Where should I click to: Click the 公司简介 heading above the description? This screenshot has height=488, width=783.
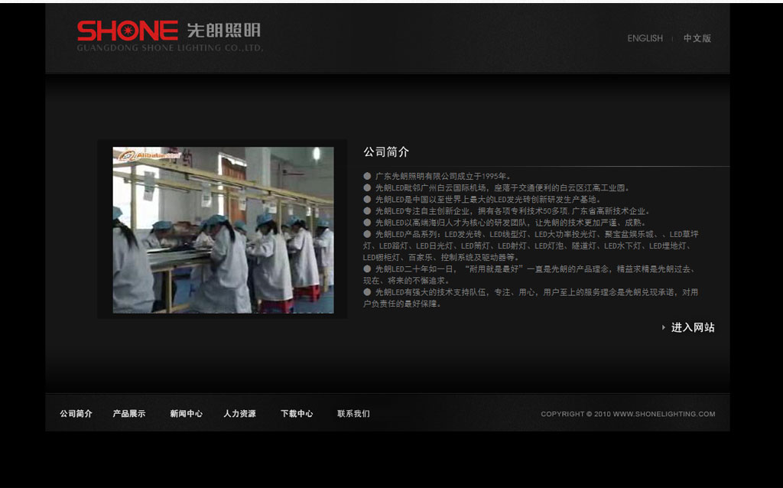pyautogui.click(x=386, y=152)
